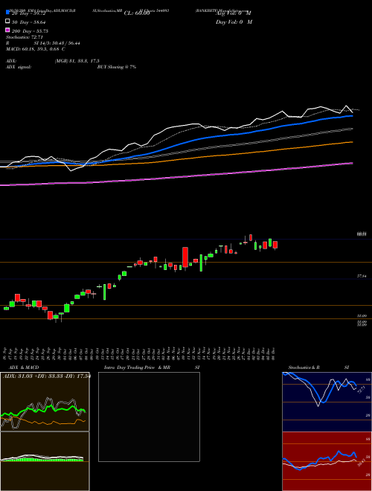This screenshot has width=372, height=491.
Task: Click the Day Vol label
Action: click(234, 22)
